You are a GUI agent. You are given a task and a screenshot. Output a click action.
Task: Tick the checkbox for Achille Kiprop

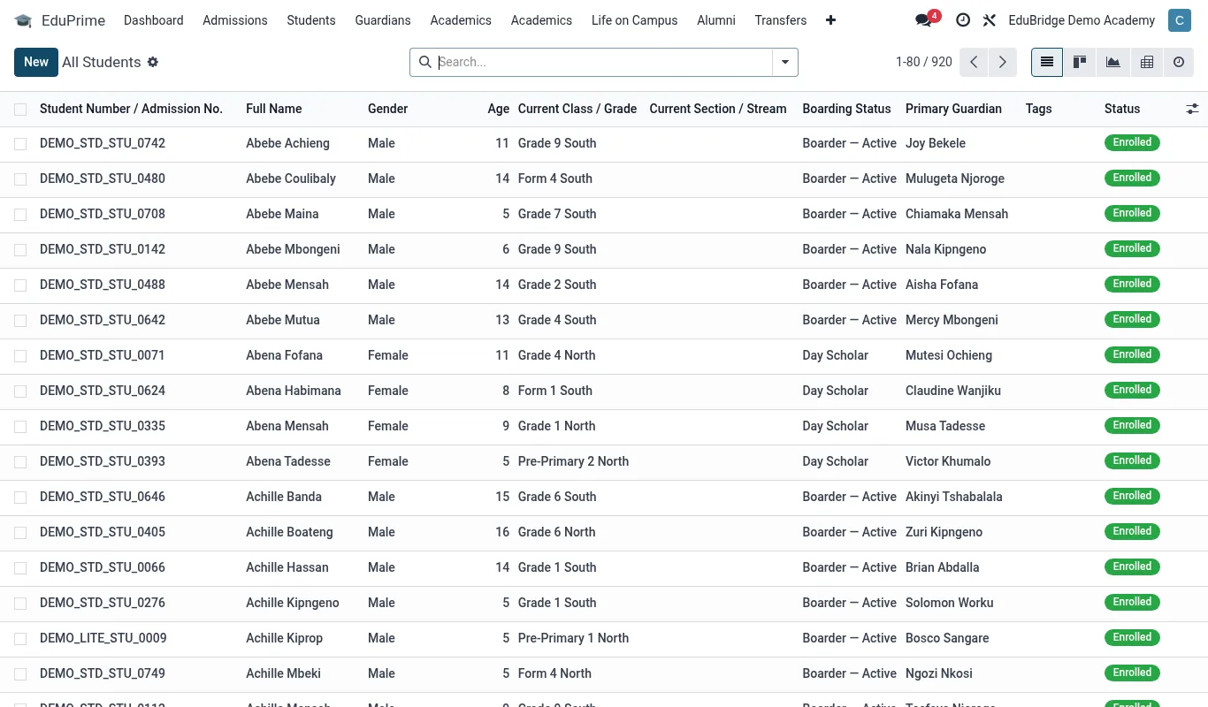[x=20, y=639]
